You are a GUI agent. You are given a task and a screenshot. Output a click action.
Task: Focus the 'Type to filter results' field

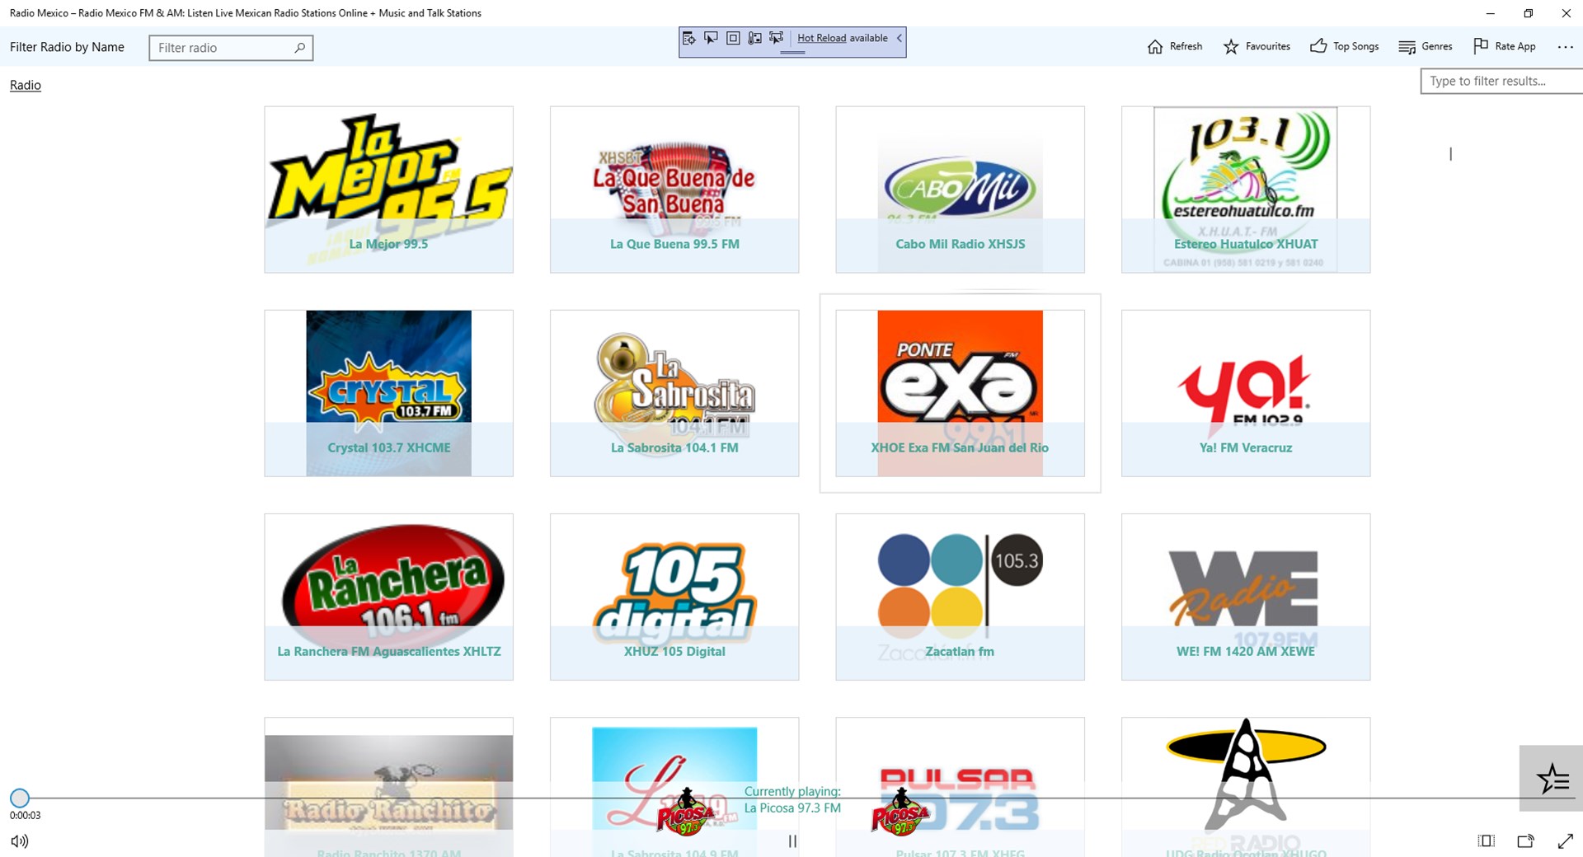coord(1501,81)
